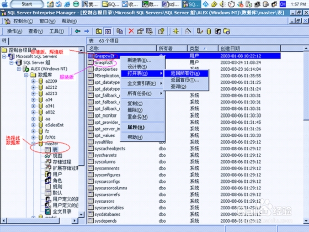Screen dimensions: 309x232
Task: Click the Forward arrow in the toolbar
Action: (87, 31)
